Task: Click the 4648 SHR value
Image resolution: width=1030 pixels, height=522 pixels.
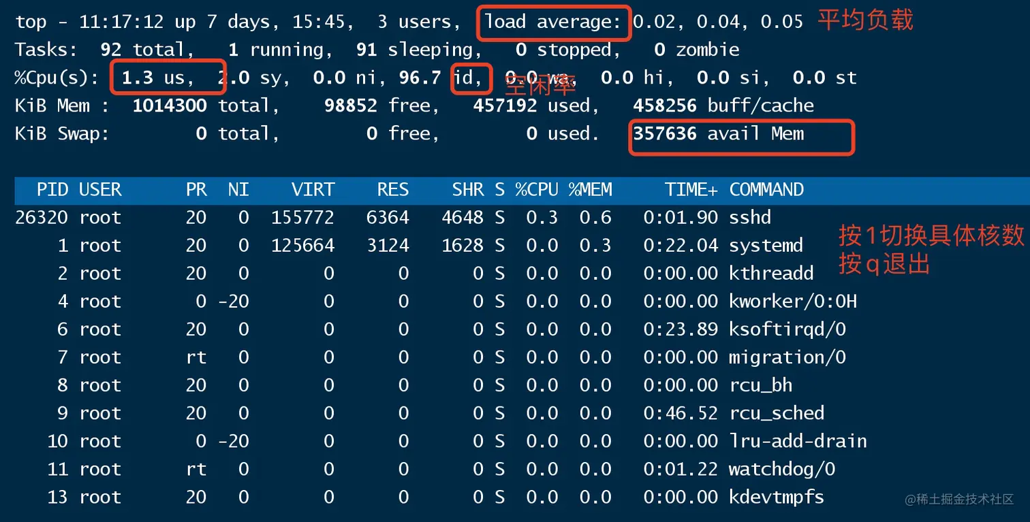Action: (463, 218)
